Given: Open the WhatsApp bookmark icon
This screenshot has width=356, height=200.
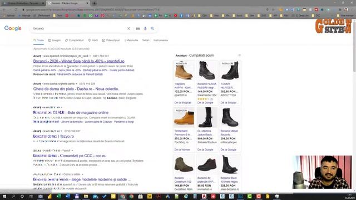Looking at the screenshot, I should (91, 16).
